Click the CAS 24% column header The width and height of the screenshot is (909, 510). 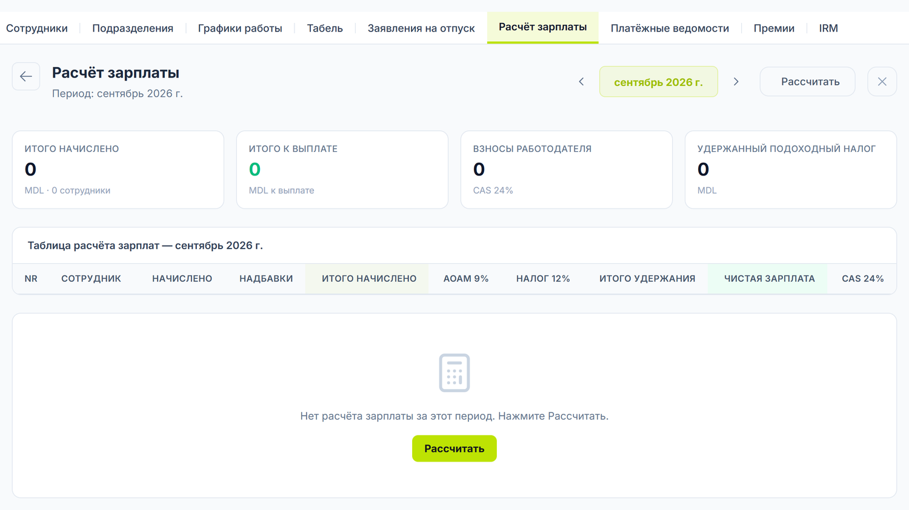click(862, 279)
